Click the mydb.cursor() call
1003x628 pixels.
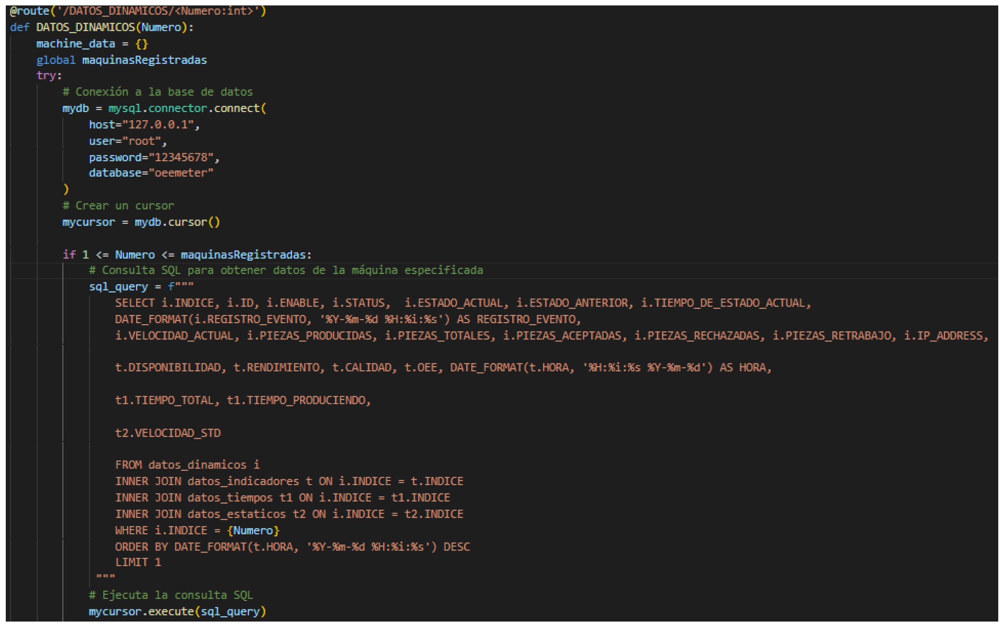[177, 222]
